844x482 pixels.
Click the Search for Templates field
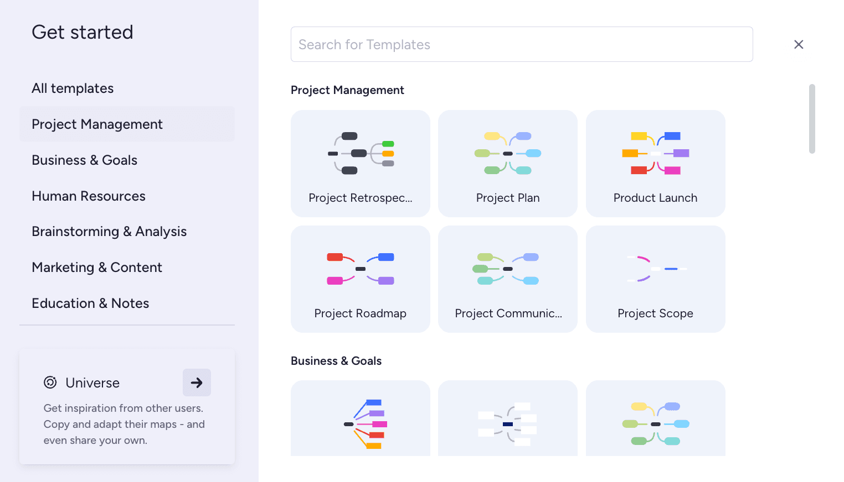pyautogui.click(x=521, y=44)
